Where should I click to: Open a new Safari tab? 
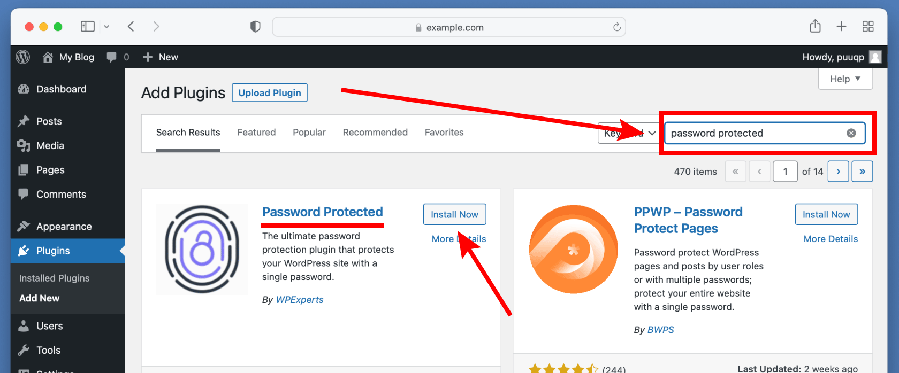[841, 26]
